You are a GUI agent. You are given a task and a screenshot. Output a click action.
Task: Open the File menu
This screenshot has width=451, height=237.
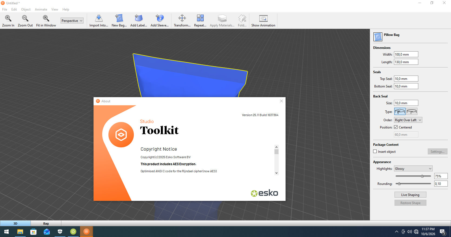click(x=5, y=9)
